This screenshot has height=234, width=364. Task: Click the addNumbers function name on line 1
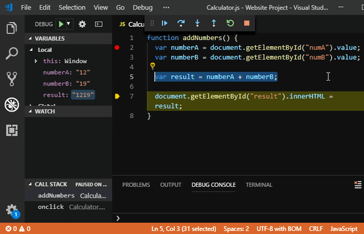(202, 38)
